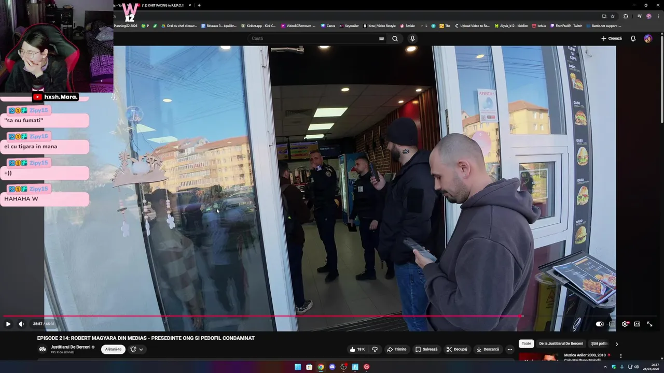Open the Keymailer bookmark
664x373 pixels.
tap(349, 26)
